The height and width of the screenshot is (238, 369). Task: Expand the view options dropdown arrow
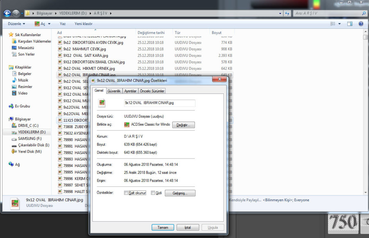[339, 24]
